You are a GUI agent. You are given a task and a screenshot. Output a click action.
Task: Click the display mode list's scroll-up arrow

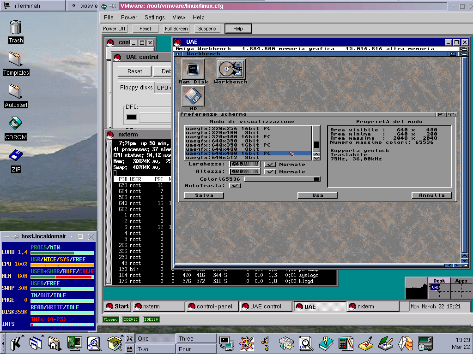[x=316, y=153]
